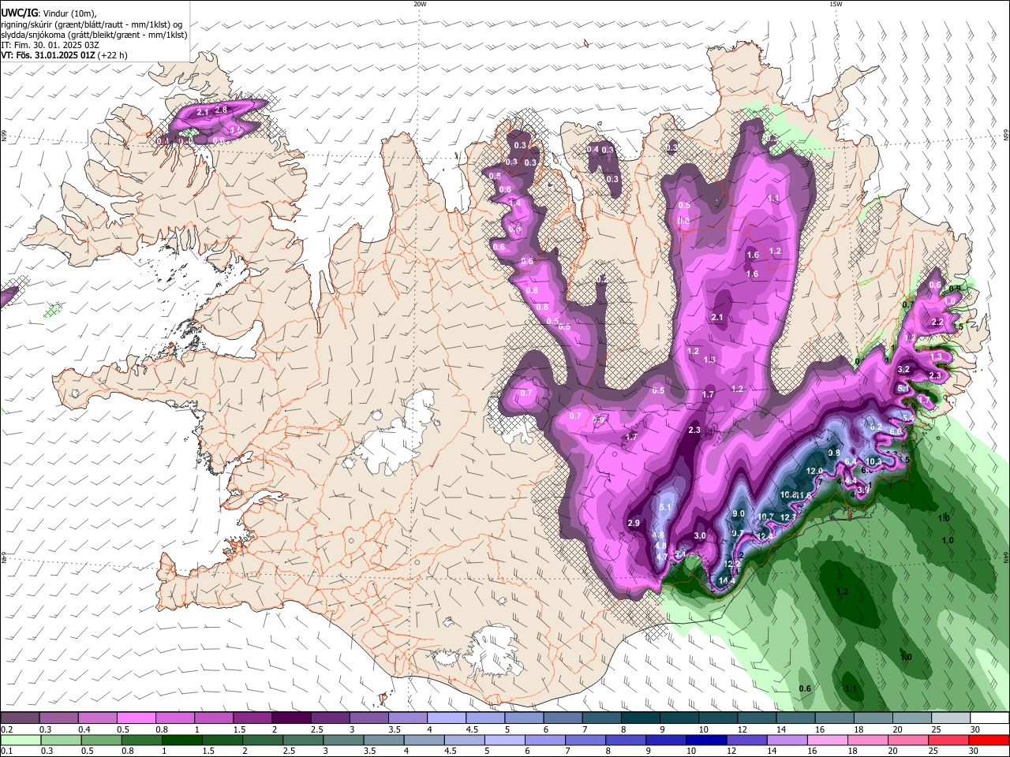Screen dimensions: 1010x757
Task: Click the 15W longitude label at top
Action: (x=836, y=4)
